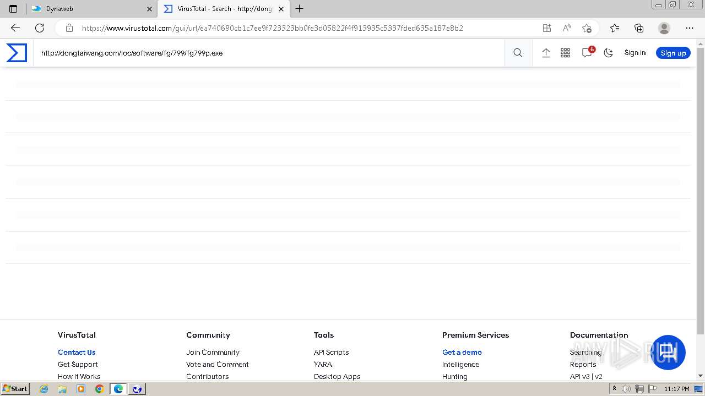Click the taskbar clock 11:17 PM
Viewport: 705px width, 396px height.
[x=677, y=389]
